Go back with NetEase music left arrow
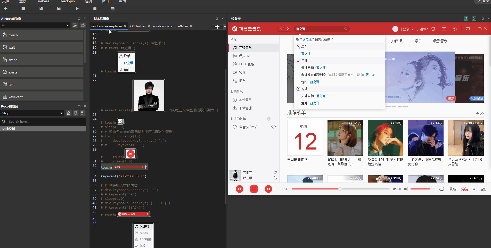The height and width of the screenshot is (248, 491). pos(281,29)
